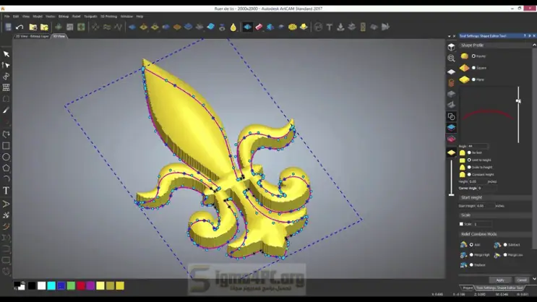The image size is (537, 302).
Task: Click the Start Height input field
Action: tap(485, 206)
